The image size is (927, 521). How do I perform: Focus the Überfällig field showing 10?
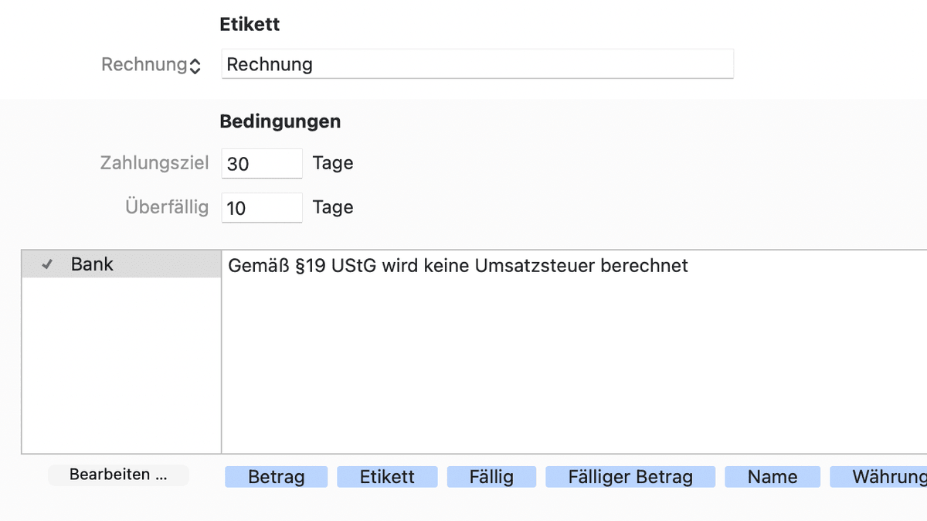(x=261, y=207)
